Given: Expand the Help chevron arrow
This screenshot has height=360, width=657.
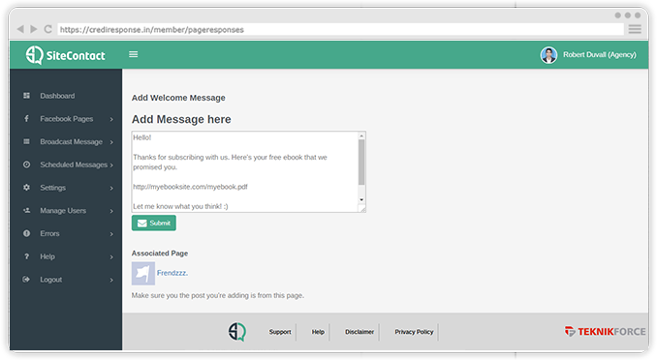Looking at the screenshot, I should pos(111,257).
